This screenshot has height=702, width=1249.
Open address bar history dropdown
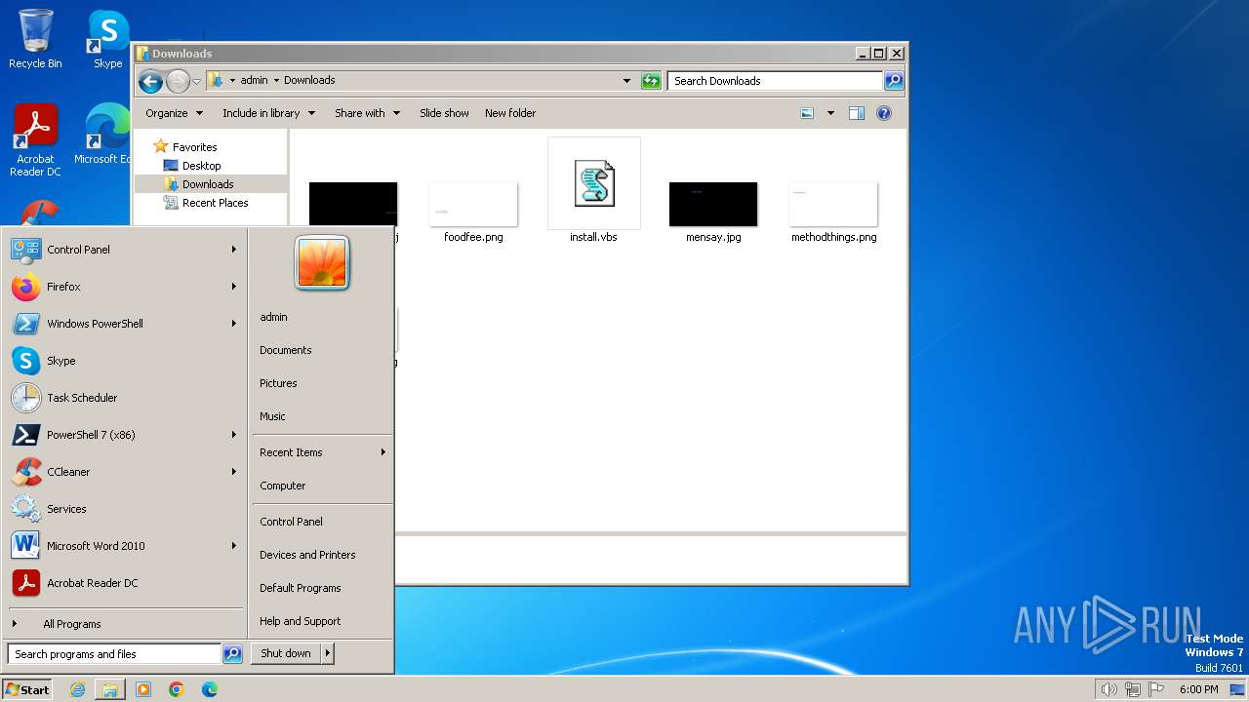[x=626, y=81]
